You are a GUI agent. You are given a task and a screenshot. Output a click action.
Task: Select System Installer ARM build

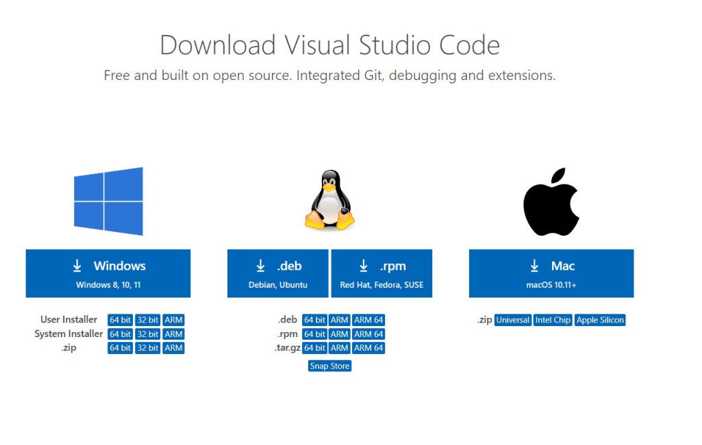173,334
